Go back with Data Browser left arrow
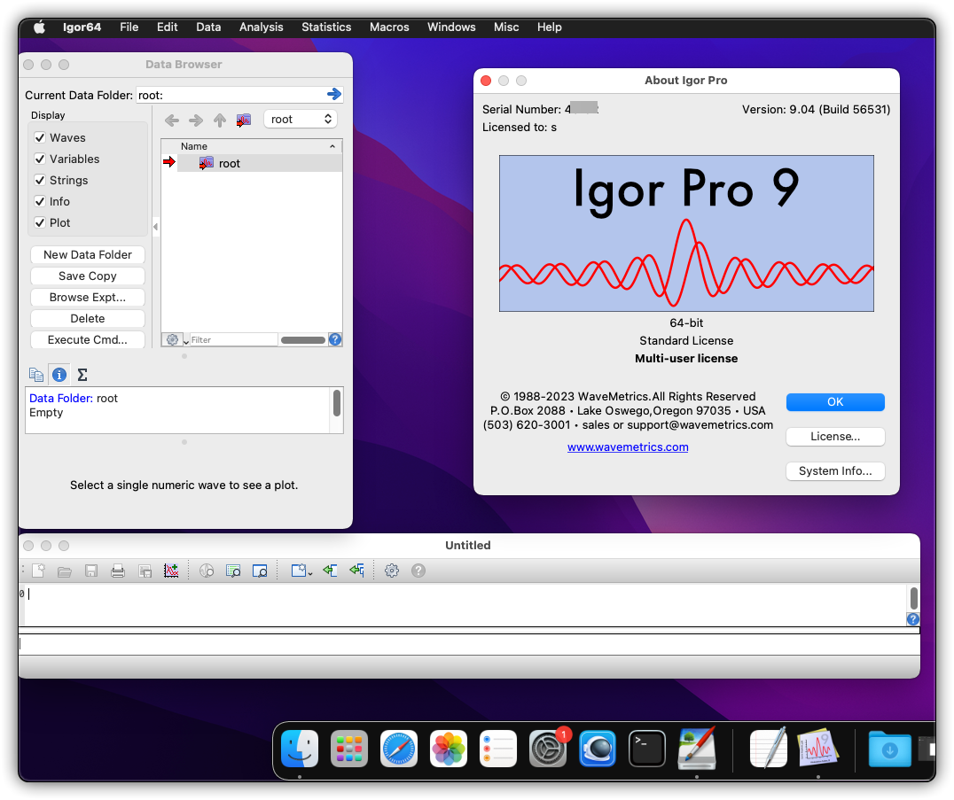This screenshot has height=800, width=954. pos(172,120)
